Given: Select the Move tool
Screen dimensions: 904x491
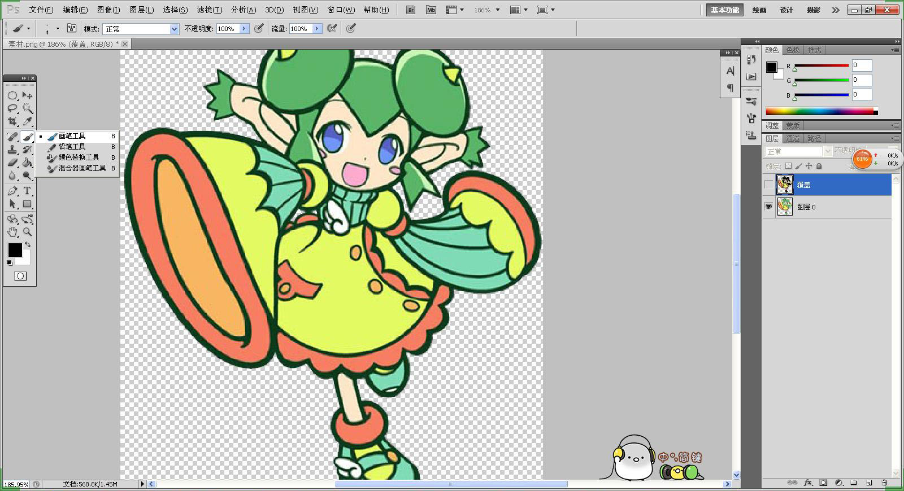Looking at the screenshot, I should [27, 95].
